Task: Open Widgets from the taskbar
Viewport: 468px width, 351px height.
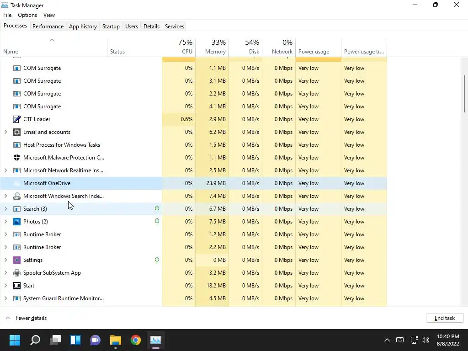Action: [75, 340]
